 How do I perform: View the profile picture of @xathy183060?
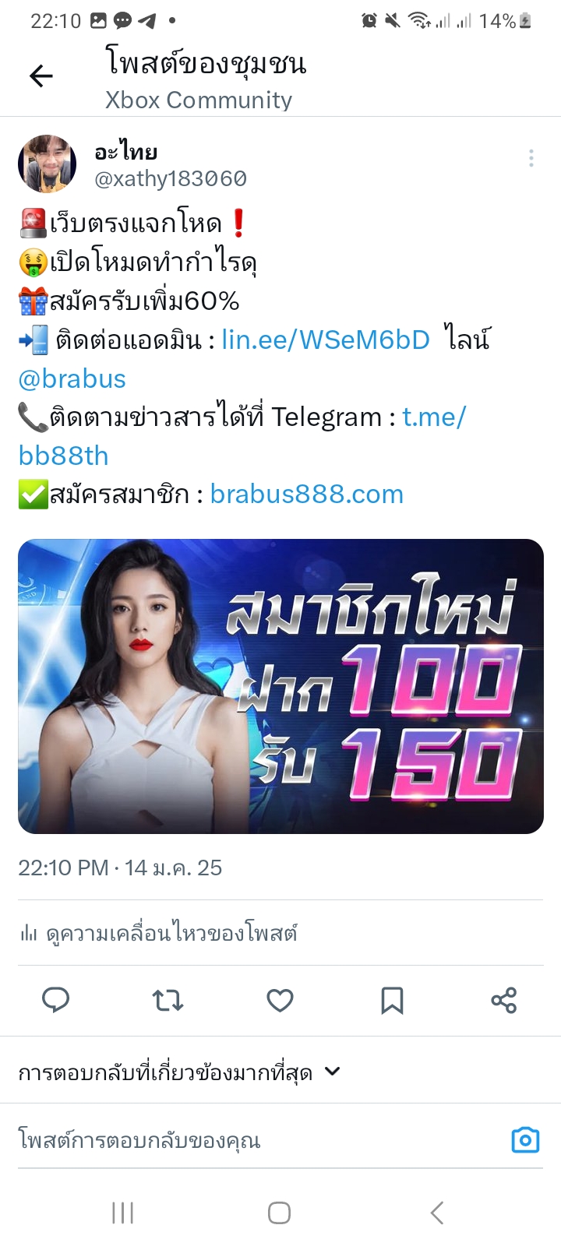point(47,164)
